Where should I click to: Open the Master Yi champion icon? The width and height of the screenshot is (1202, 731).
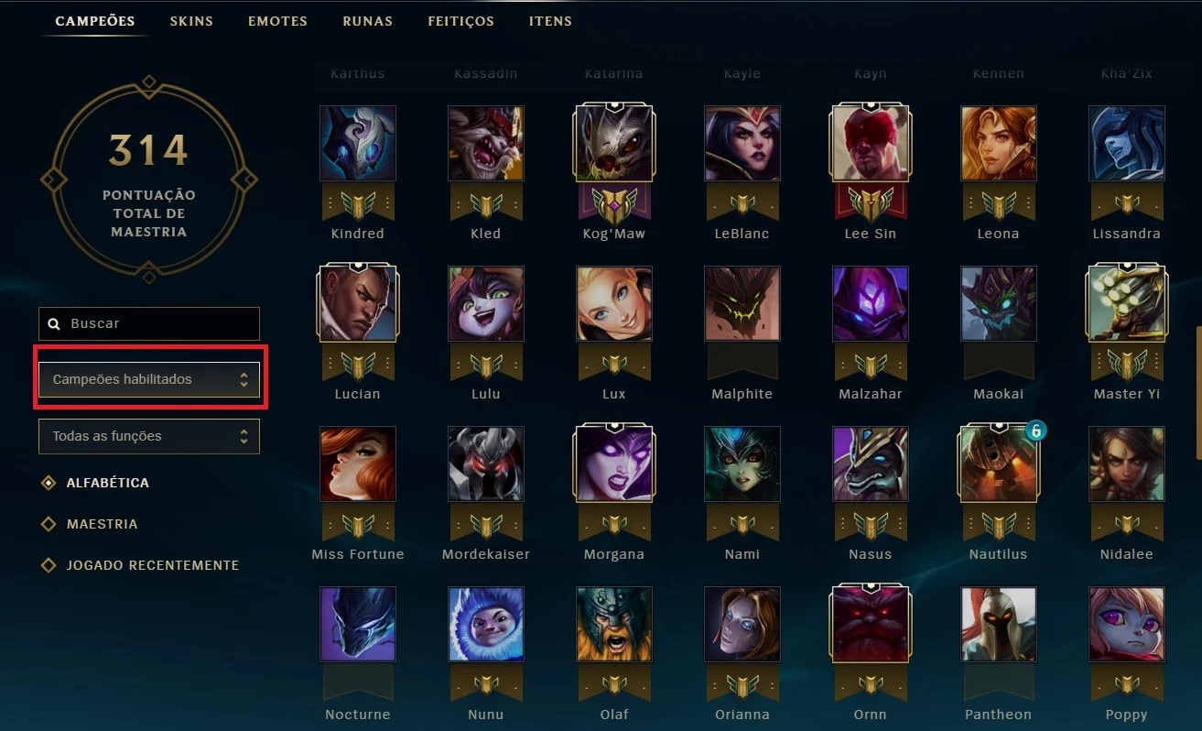point(1127,303)
